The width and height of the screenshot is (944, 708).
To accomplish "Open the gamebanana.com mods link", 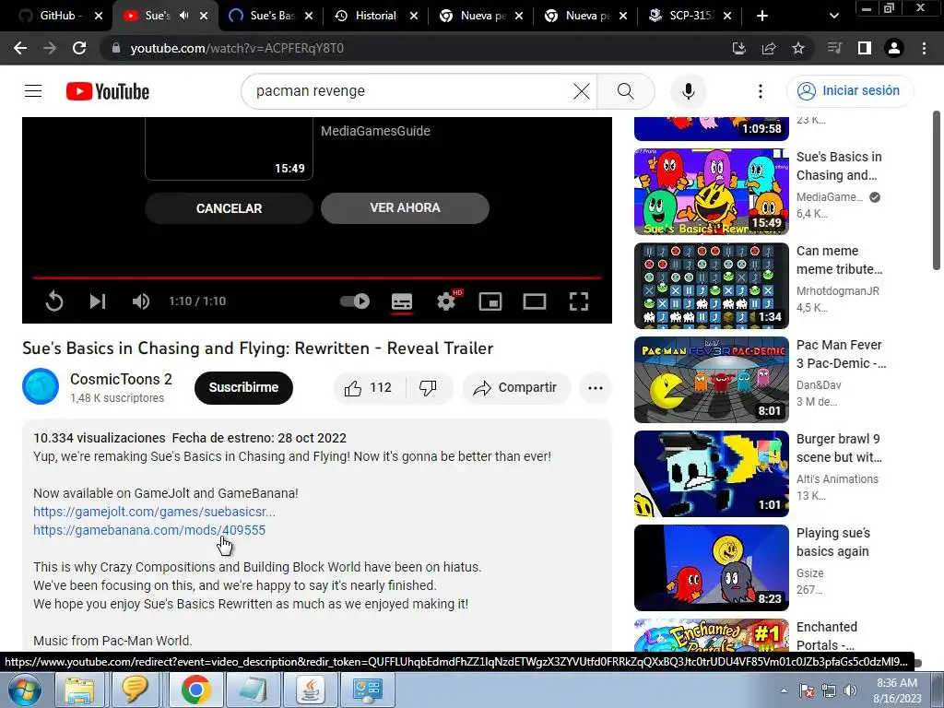I will [x=149, y=530].
